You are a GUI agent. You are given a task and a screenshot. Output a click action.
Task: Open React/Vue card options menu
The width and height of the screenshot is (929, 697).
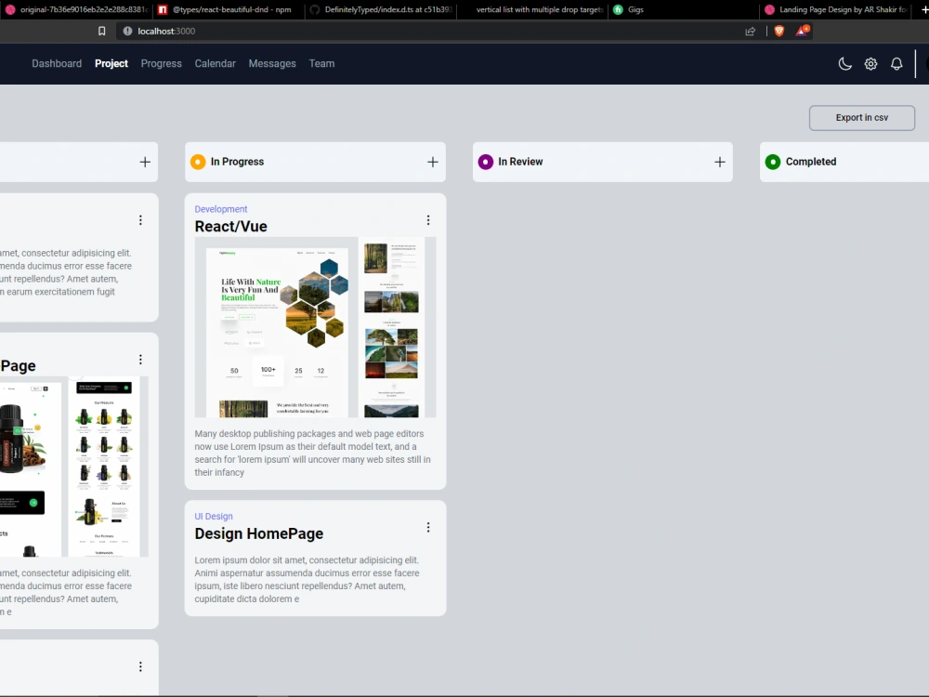pyautogui.click(x=428, y=220)
